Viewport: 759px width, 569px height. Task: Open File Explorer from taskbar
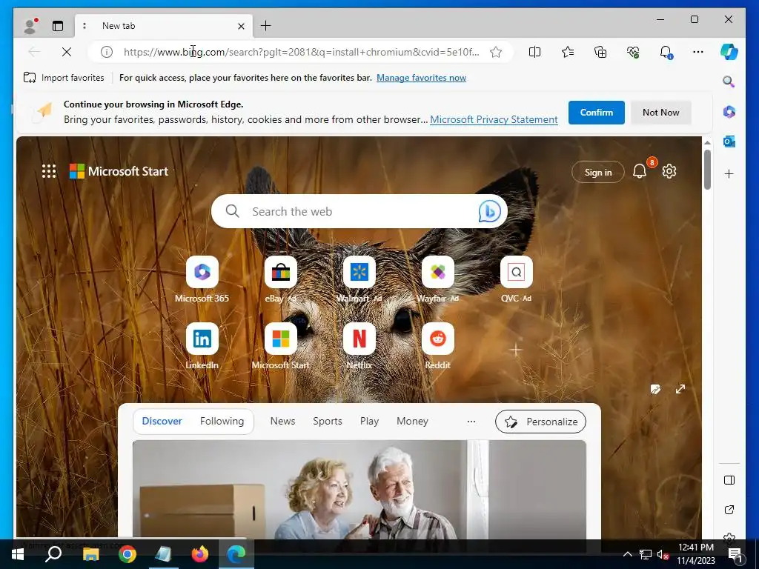(90, 554)
